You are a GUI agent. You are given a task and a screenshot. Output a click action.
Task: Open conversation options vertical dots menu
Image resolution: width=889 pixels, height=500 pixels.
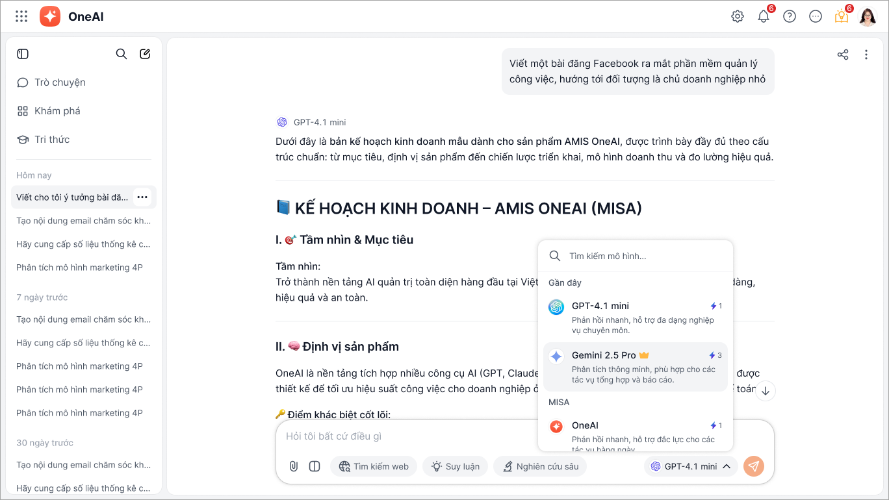tap(866, 55)
